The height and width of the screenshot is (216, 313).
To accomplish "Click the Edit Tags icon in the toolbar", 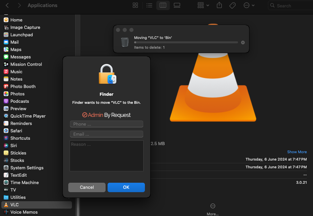I will (232, 5).
